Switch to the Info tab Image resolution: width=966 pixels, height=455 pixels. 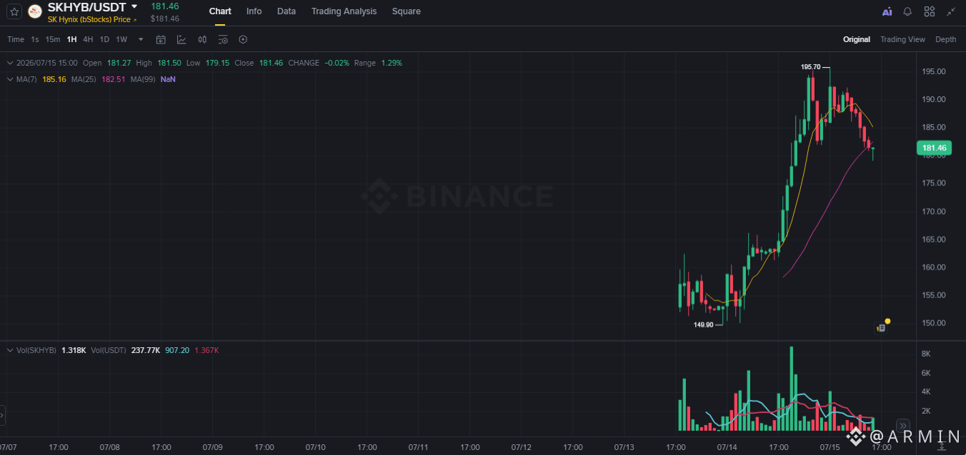point(254,11)
